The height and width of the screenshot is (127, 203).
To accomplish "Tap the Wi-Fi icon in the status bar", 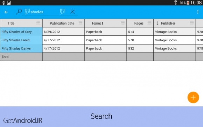I will coord(176,2).
